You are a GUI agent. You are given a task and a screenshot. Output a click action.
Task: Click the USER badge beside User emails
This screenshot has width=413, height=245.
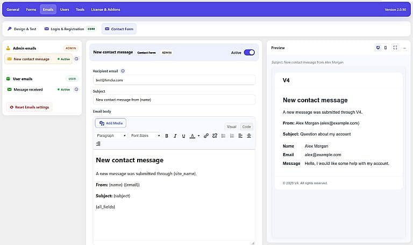point(72,79)
